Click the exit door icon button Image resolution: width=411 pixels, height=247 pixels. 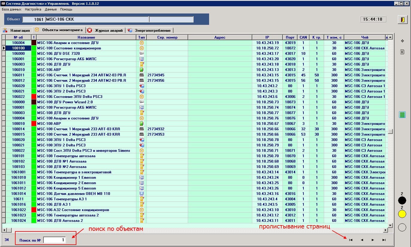coord(402,20)
